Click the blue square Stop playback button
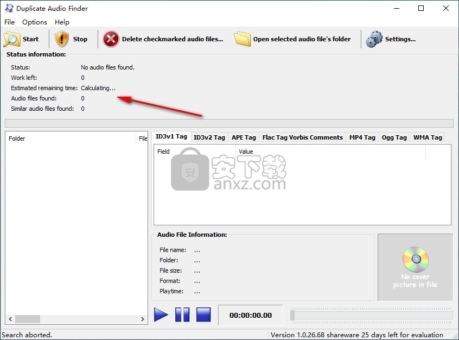459x340 pixels. coord(203,315)
